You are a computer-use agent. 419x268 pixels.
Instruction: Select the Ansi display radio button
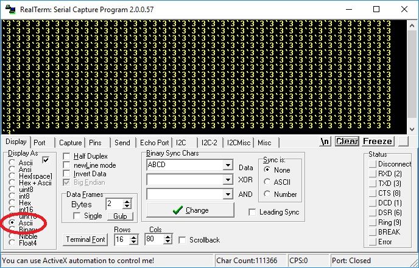(x=12, y=170)
